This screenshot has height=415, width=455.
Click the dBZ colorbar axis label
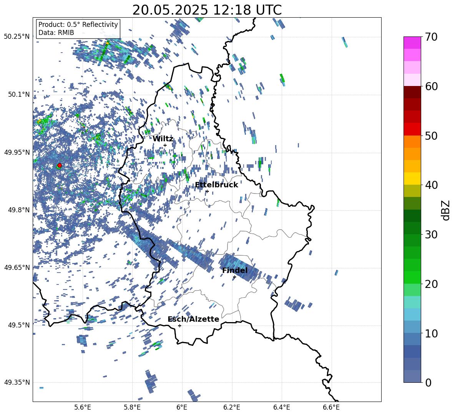[x=446, y=210]
